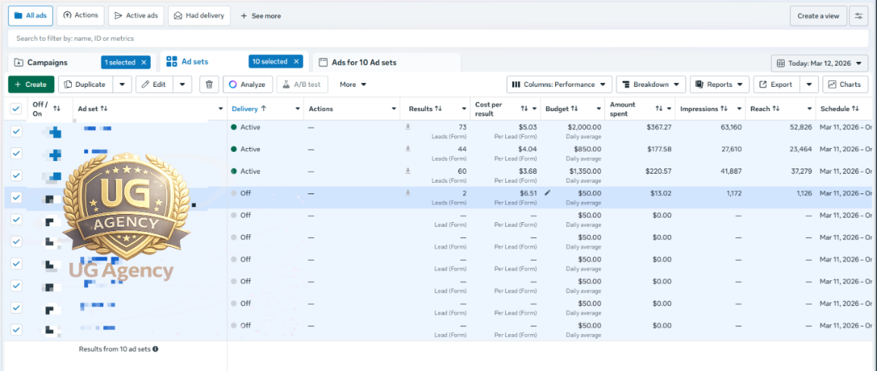
Task: Sort the Reach column arrows
Action: (776, 109)
